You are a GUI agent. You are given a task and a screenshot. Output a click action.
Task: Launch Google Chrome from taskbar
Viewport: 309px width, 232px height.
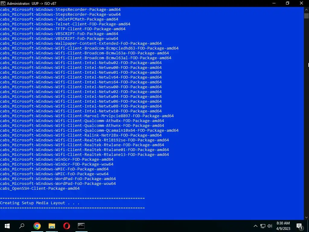coord(37,226)
